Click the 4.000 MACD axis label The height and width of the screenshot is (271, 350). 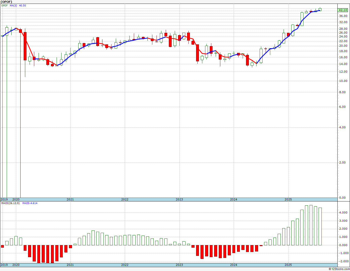tap(344, 212)
